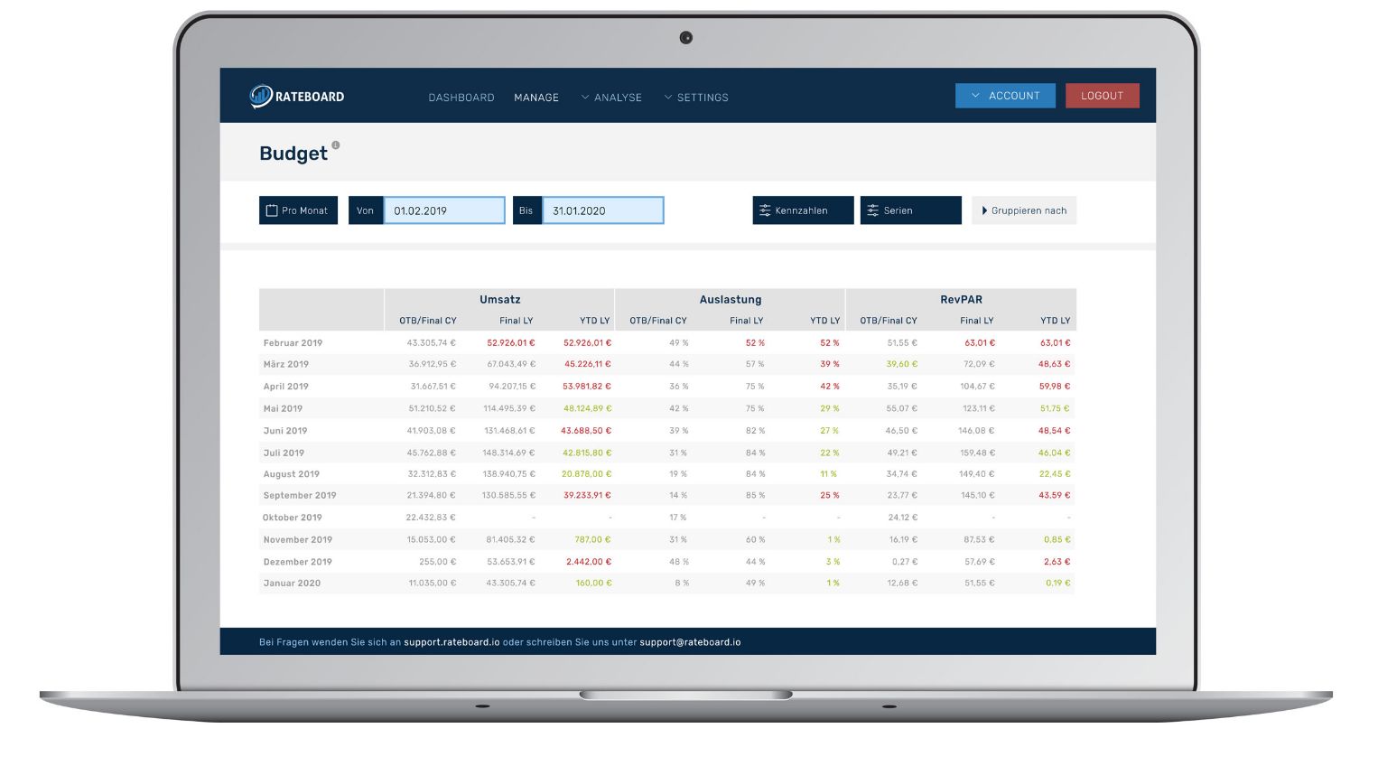This screenshot has width=1378, height=775.
Task: Select the Auslastung column group header
Action: pos(731,300)
